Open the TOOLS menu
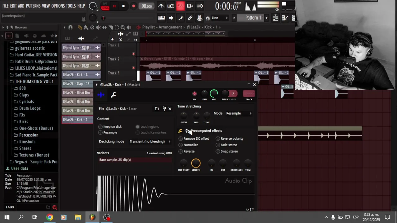This screenshot has width=397, height=223. point(71,6)
